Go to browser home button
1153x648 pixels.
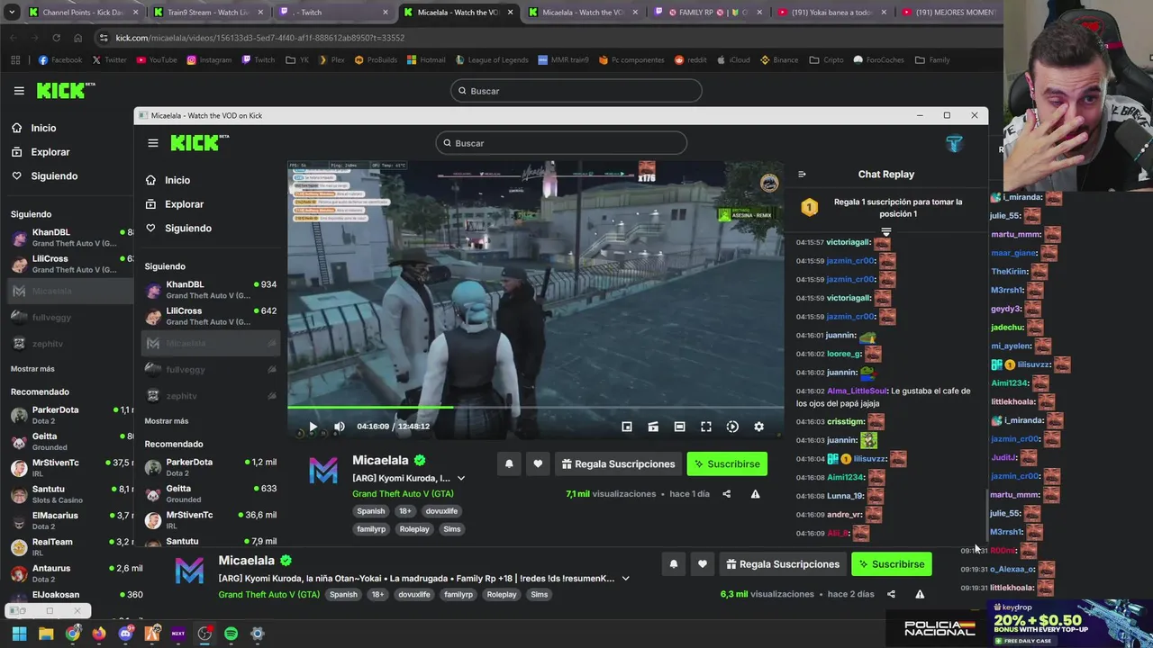pos(77,38)
